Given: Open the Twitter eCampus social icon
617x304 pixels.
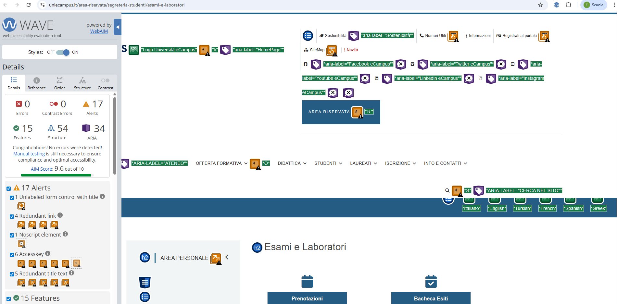Looking at the screenshot, I should tap(412, 64).
